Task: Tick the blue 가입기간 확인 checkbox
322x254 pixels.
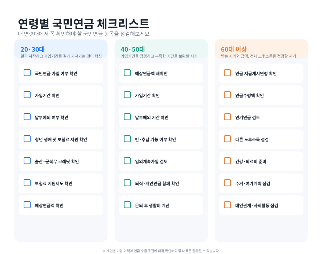Action: pos(27,95)
